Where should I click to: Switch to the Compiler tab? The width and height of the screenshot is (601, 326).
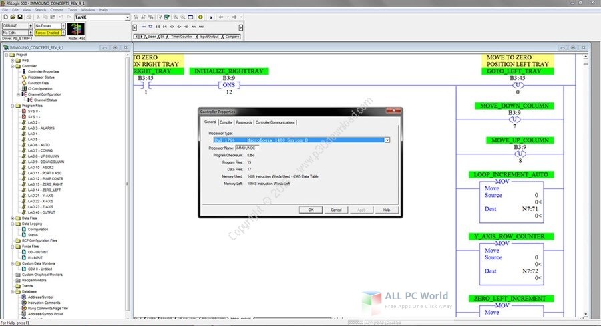[x=226, y=122]
